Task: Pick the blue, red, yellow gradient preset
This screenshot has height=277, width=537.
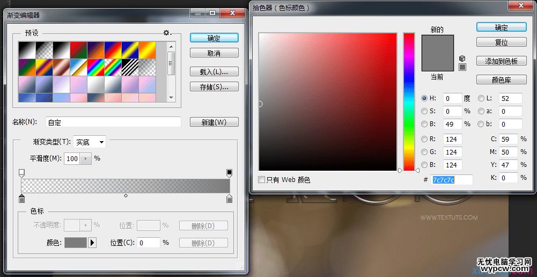Action: coord(113,50)
